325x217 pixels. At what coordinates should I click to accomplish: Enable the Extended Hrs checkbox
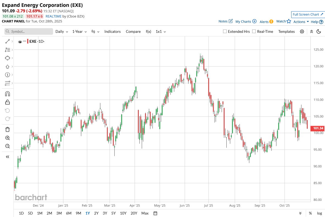pyautogui.click(x=225, y=31)
